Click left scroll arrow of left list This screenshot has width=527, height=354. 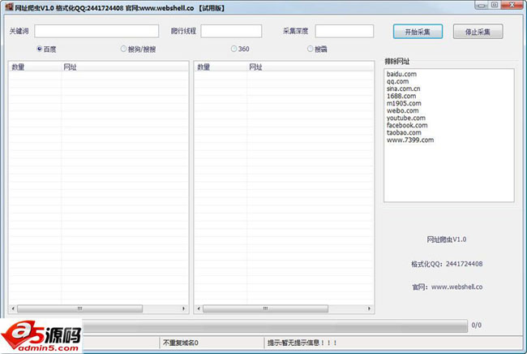click(x=13, y=309)
